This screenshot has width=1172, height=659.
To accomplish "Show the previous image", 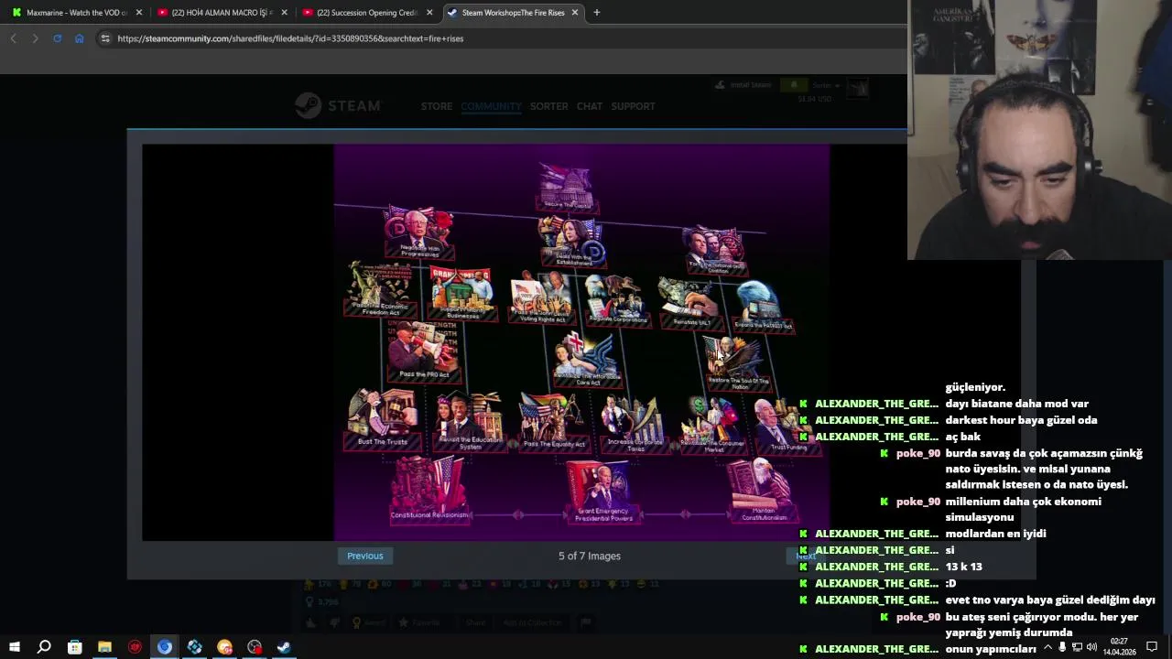I will pos(365,556).
